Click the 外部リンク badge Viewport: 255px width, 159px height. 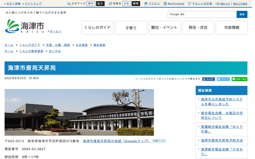159,141
